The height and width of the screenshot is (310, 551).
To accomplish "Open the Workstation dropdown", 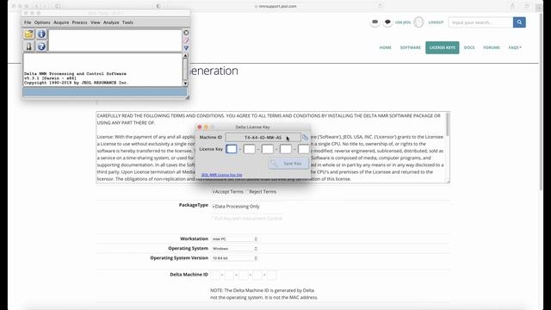I will tap(234, 239).
